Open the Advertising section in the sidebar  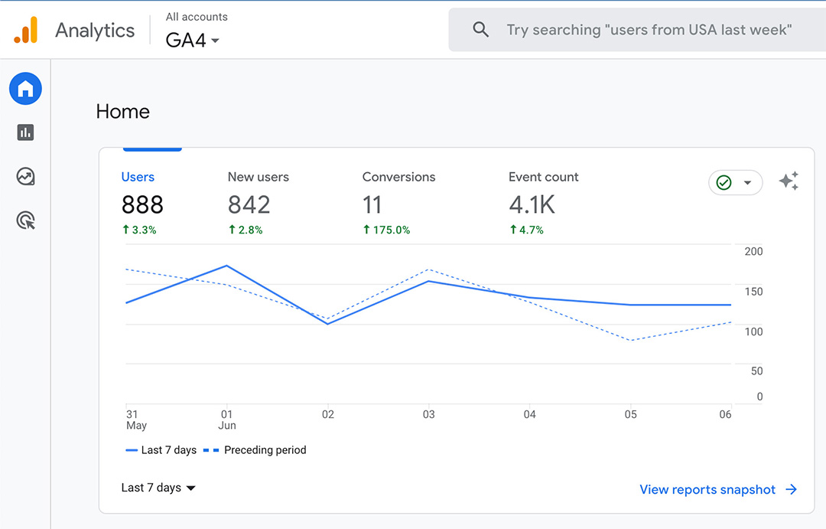click(25, 220)
